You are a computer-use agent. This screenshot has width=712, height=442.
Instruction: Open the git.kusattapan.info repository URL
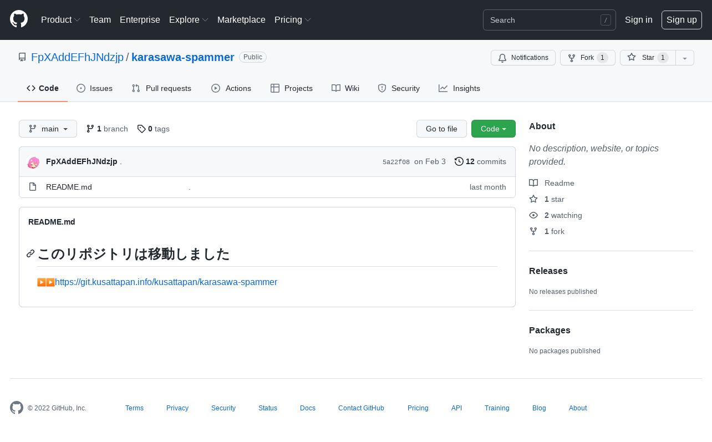tap(166, 282)
